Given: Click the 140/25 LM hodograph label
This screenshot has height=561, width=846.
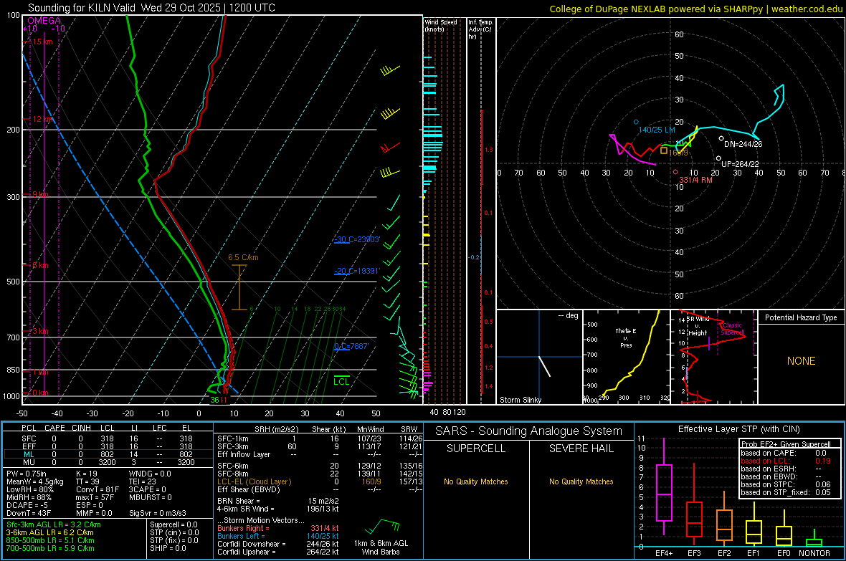Looking at the screenshot, I should (657, 130).
